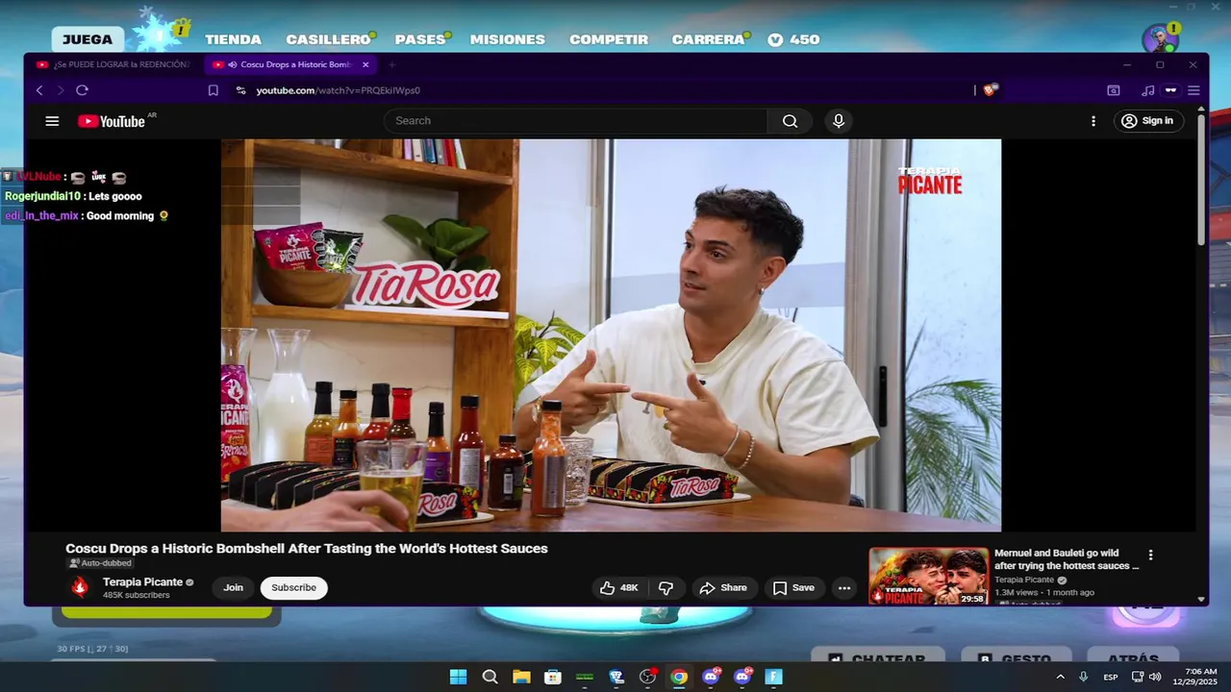The height and width of the screenshot is (692, 1231).
Task: Click the ESP input language indicator
Action: pyautogui.click(x=1111, y=677)
